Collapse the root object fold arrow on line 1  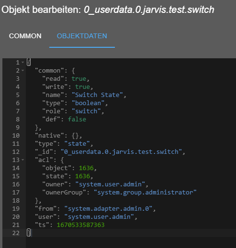click(x=23, y=63)
